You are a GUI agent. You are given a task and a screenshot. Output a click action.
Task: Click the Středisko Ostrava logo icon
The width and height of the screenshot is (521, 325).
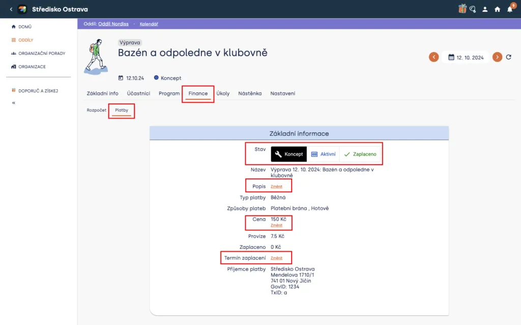(x=22, y=9)
